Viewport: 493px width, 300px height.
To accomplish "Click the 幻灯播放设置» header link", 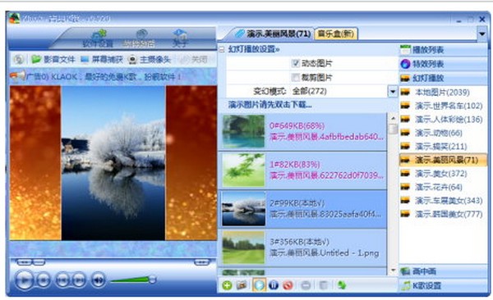I will [x=254, y=49].
